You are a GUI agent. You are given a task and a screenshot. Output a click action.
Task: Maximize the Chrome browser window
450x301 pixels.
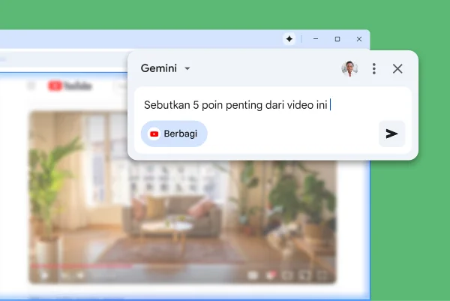[337, 39]
